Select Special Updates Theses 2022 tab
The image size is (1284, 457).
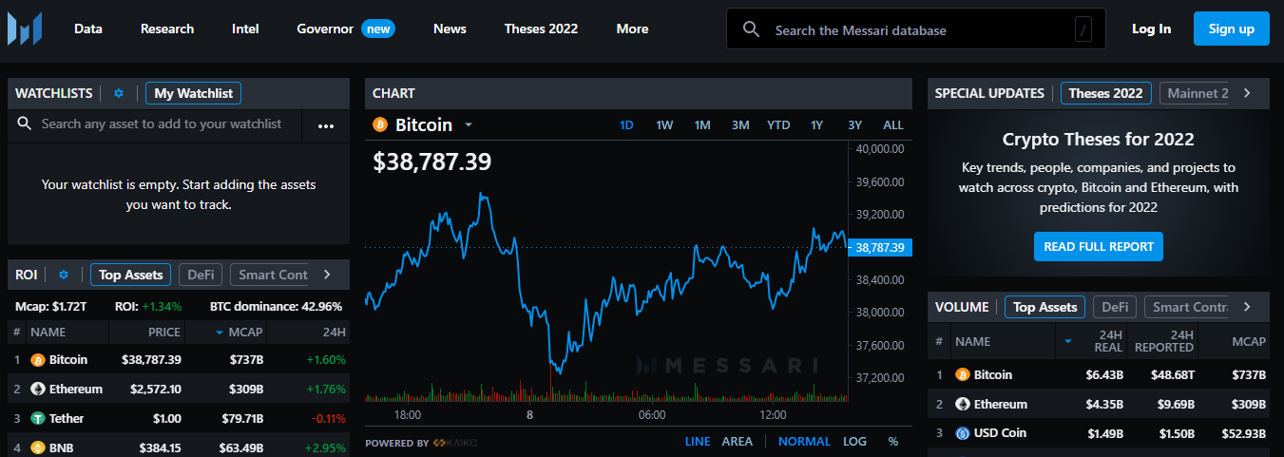point(1106,93)
